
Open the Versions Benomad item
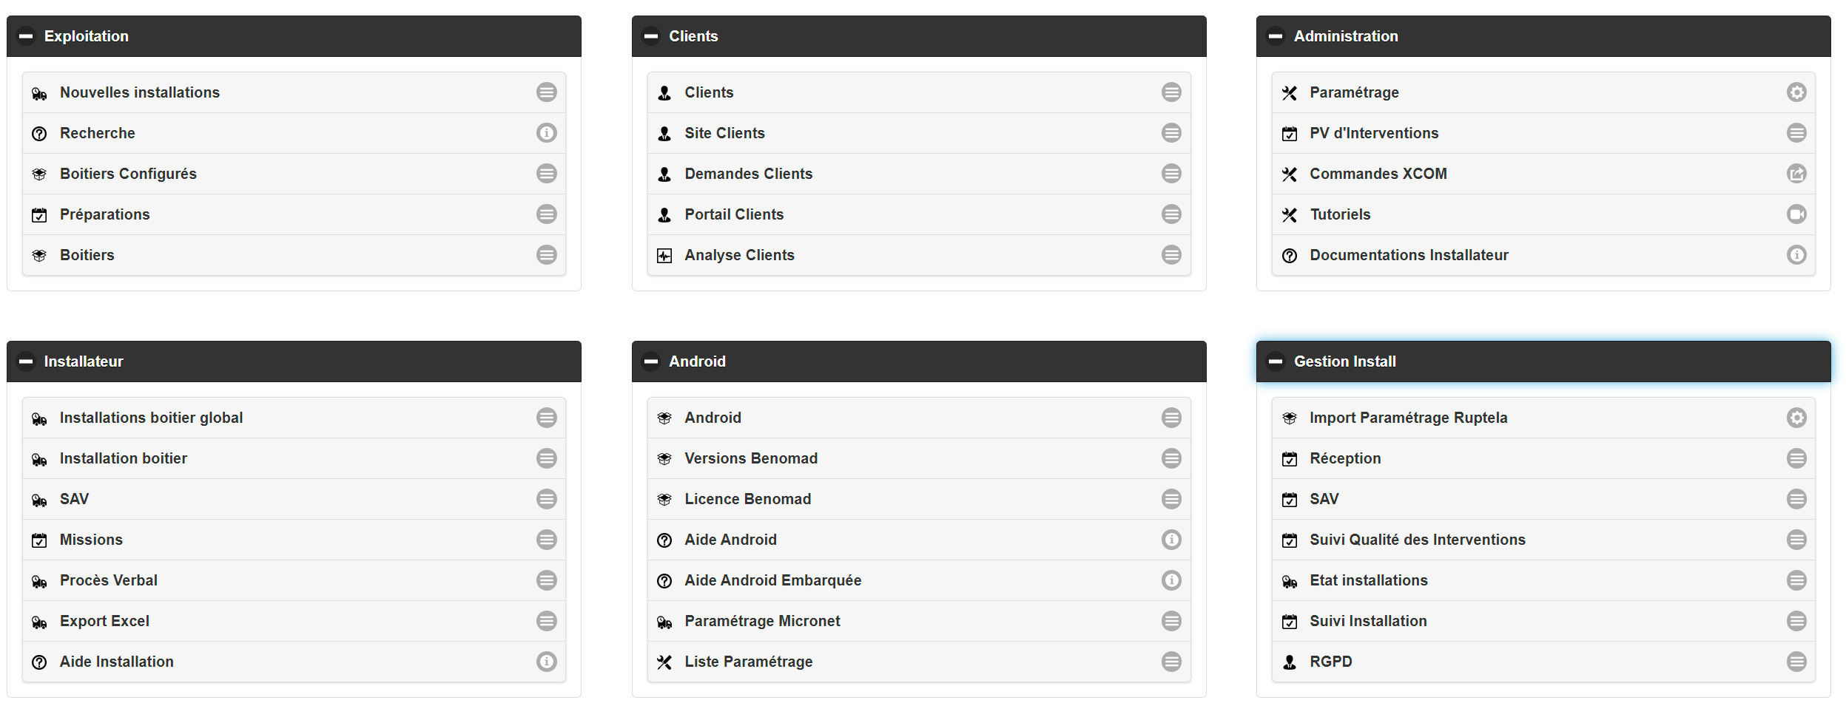(x=750, y=458)
